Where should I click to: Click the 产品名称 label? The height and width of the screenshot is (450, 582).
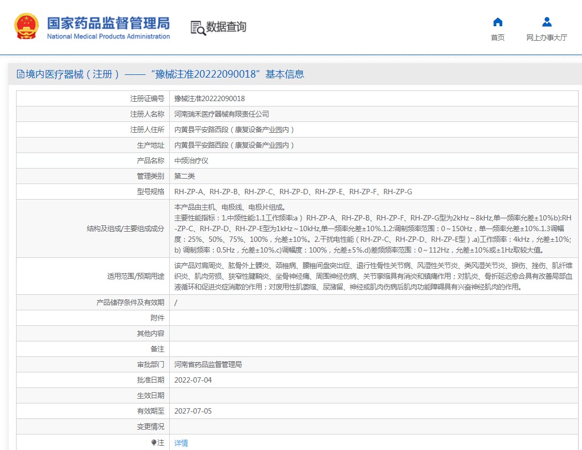[x=150, y=161]
